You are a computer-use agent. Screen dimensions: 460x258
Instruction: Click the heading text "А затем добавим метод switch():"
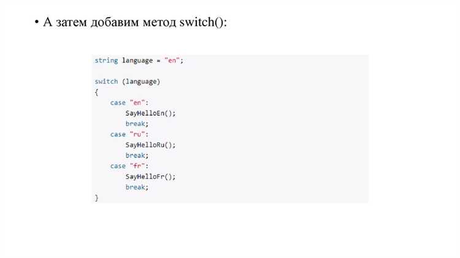[135, 22]
